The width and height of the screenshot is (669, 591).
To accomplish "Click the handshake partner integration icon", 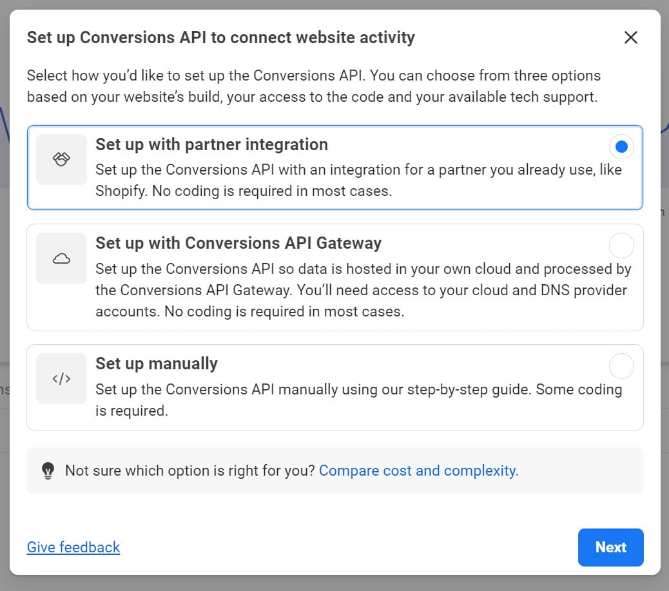I will point(61,159).
